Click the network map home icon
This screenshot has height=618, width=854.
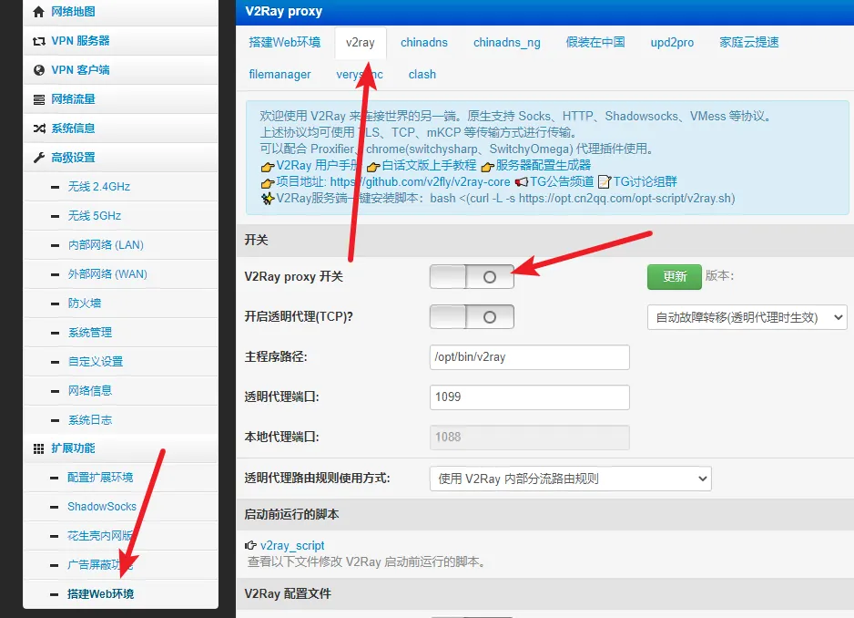tap(38, 12)
